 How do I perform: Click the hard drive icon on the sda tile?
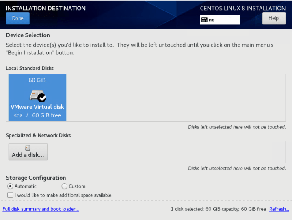click(35, 95)
